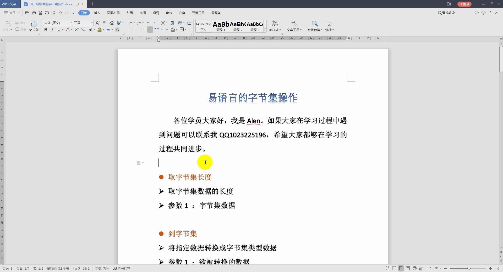Apply the Heading 1 (标题 1) style
Viewport: 503px width, 272px height.
click(221, 26)
